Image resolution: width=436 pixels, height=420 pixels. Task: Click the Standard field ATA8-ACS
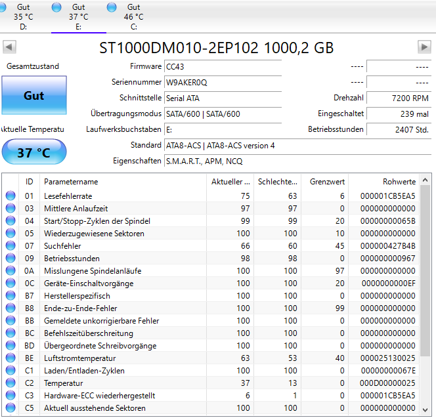click(x=298, y=146)
